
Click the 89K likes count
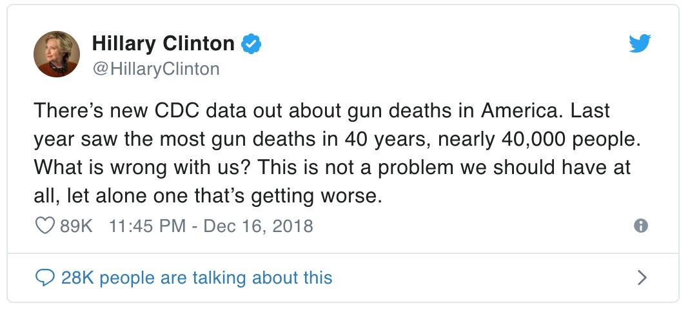coord(77,226)
